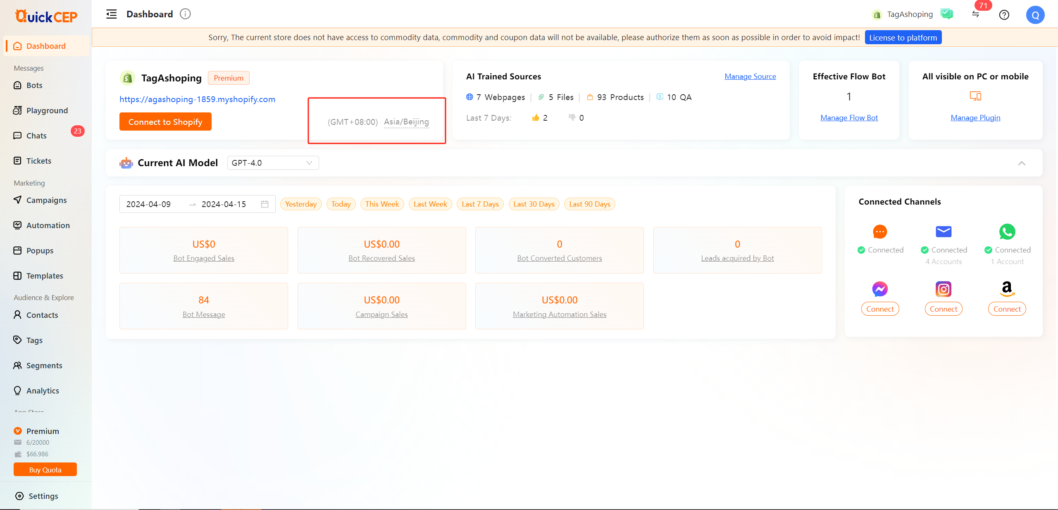Open the user profile avatar

tap(1035, 15)
